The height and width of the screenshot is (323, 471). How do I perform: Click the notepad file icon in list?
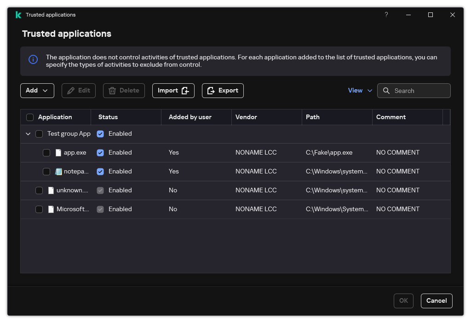[58, 172]
